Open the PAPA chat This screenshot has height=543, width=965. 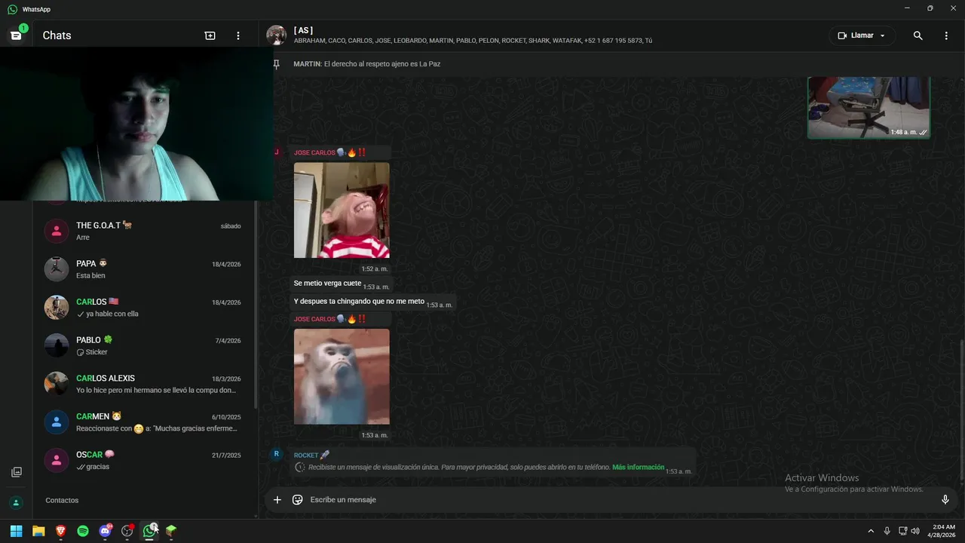(144, 269)
